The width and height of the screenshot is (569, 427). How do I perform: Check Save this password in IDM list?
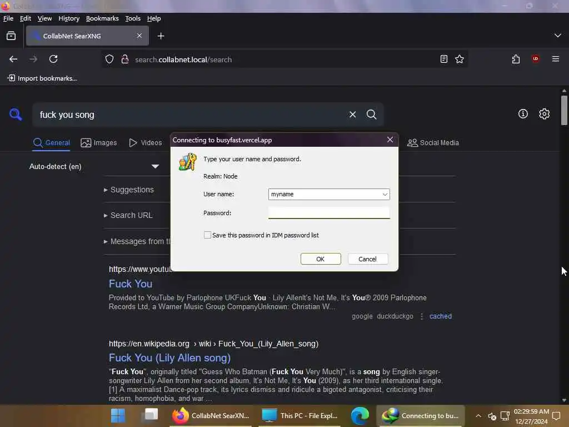(x=207, y=235)
